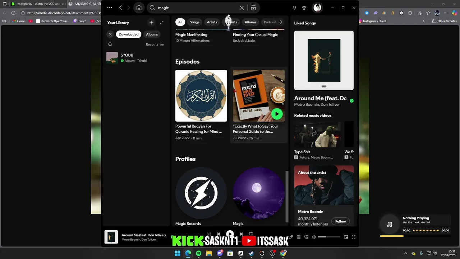The width and height of the screenshot is (460, 259).
Task: Create a playlist with the plus icon
Action: [x=151, y=23]
